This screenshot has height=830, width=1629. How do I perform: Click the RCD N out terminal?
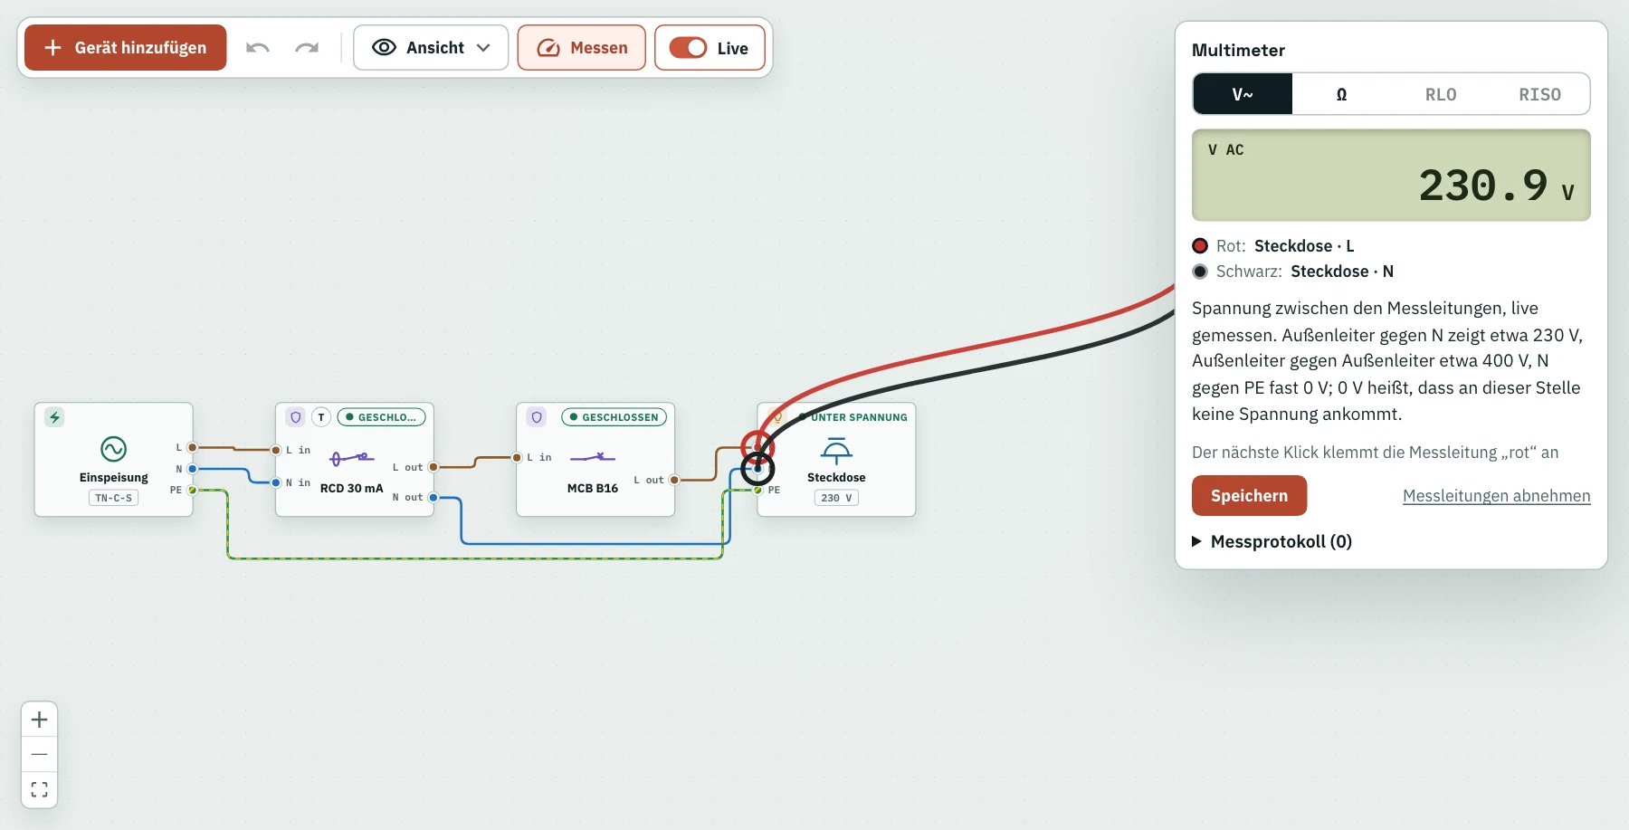coord(433,497)
